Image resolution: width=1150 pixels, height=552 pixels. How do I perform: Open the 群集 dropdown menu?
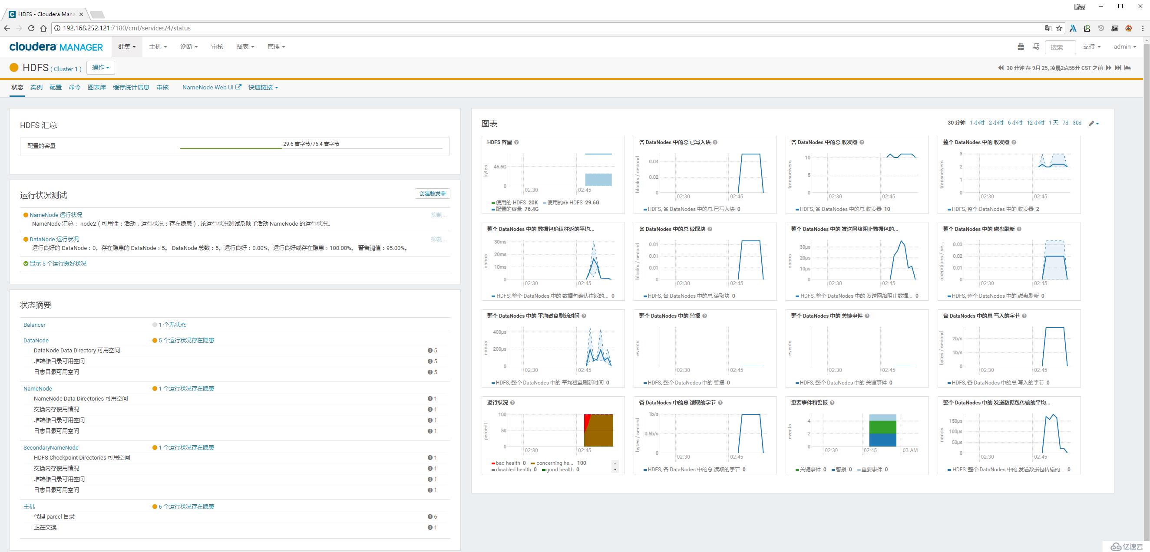click(127, 46)
